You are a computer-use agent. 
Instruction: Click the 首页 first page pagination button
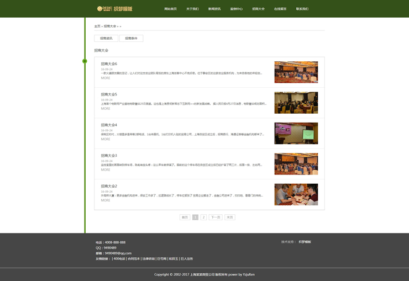[x=185, y=218]
